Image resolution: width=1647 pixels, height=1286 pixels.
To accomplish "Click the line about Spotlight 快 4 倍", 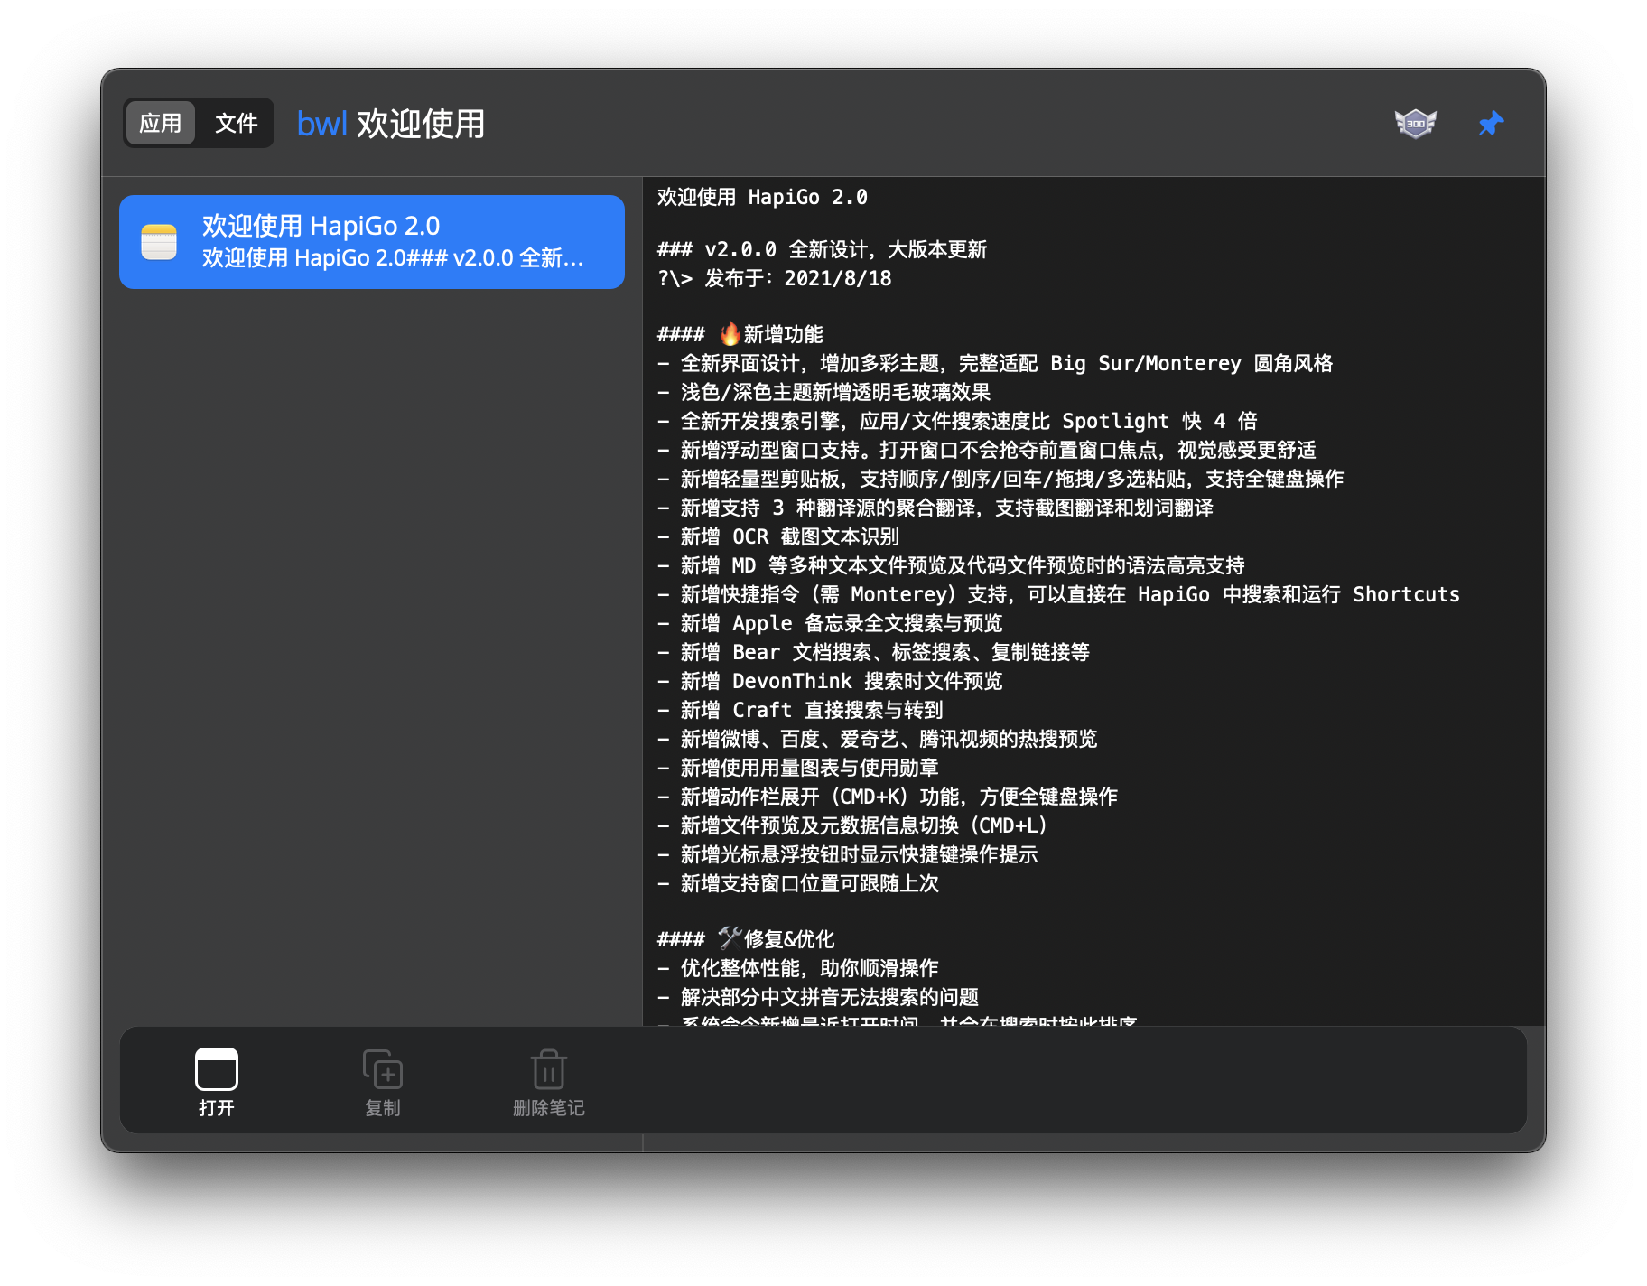I will point(957,421).
